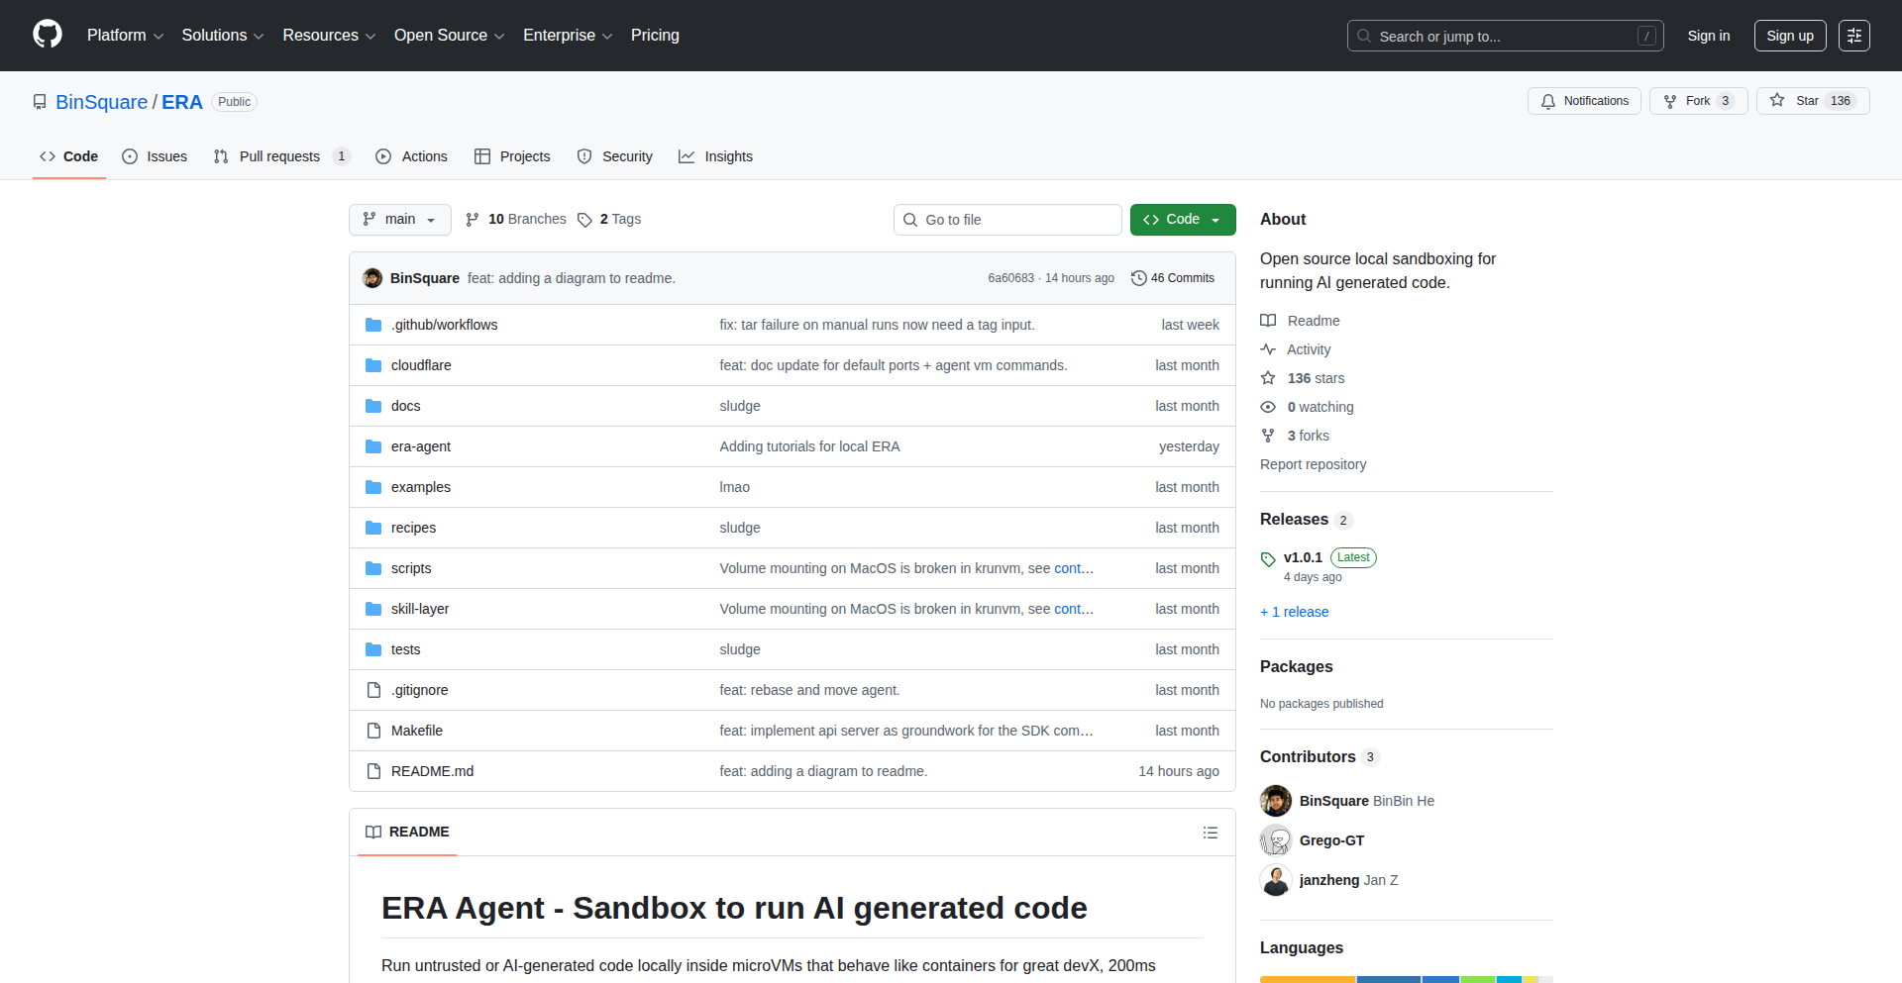
Task: Click the README book icon in About
Action: pyautogui.click(x=1268, y=320)
